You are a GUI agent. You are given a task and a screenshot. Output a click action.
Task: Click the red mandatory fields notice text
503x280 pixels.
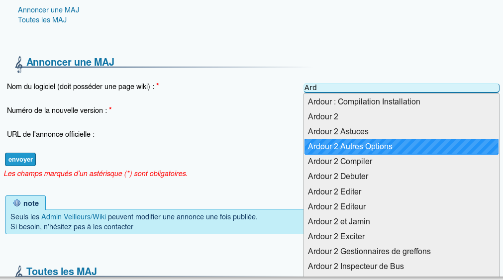pyautogui.click(x=96, y=174)
